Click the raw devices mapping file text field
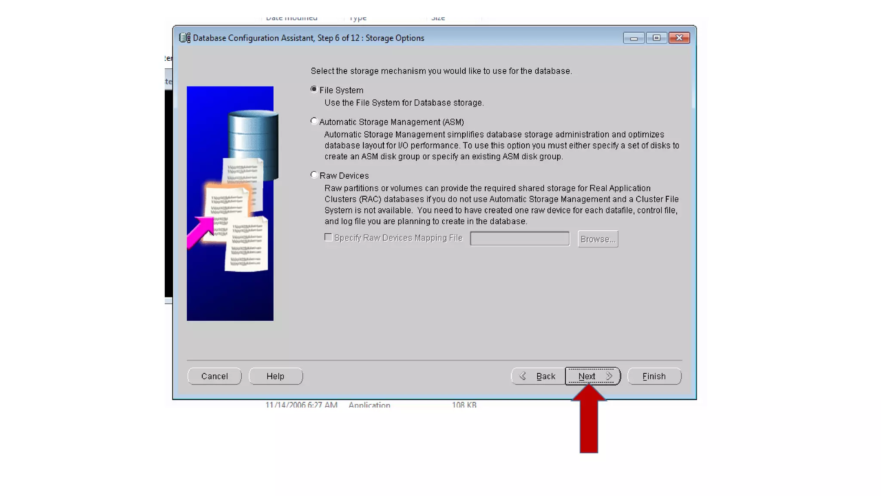Image resolution: width=881 pixels, height=496 pixels. 519,239
